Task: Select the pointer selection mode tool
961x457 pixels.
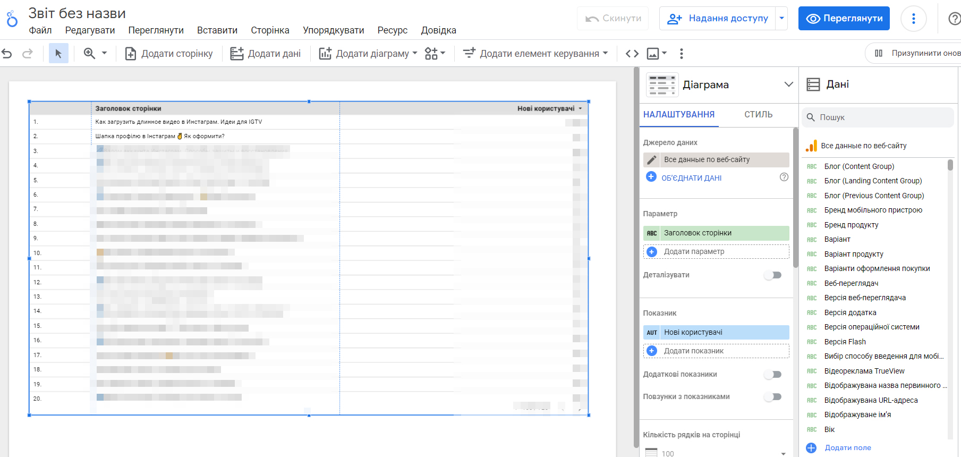Action: click(58, 54)
